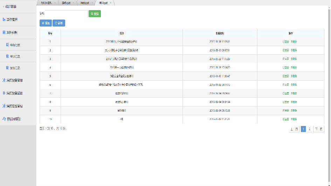Click the 单位情况 sidebar icon
The image size is (331, 186).
tap(4, 20)
